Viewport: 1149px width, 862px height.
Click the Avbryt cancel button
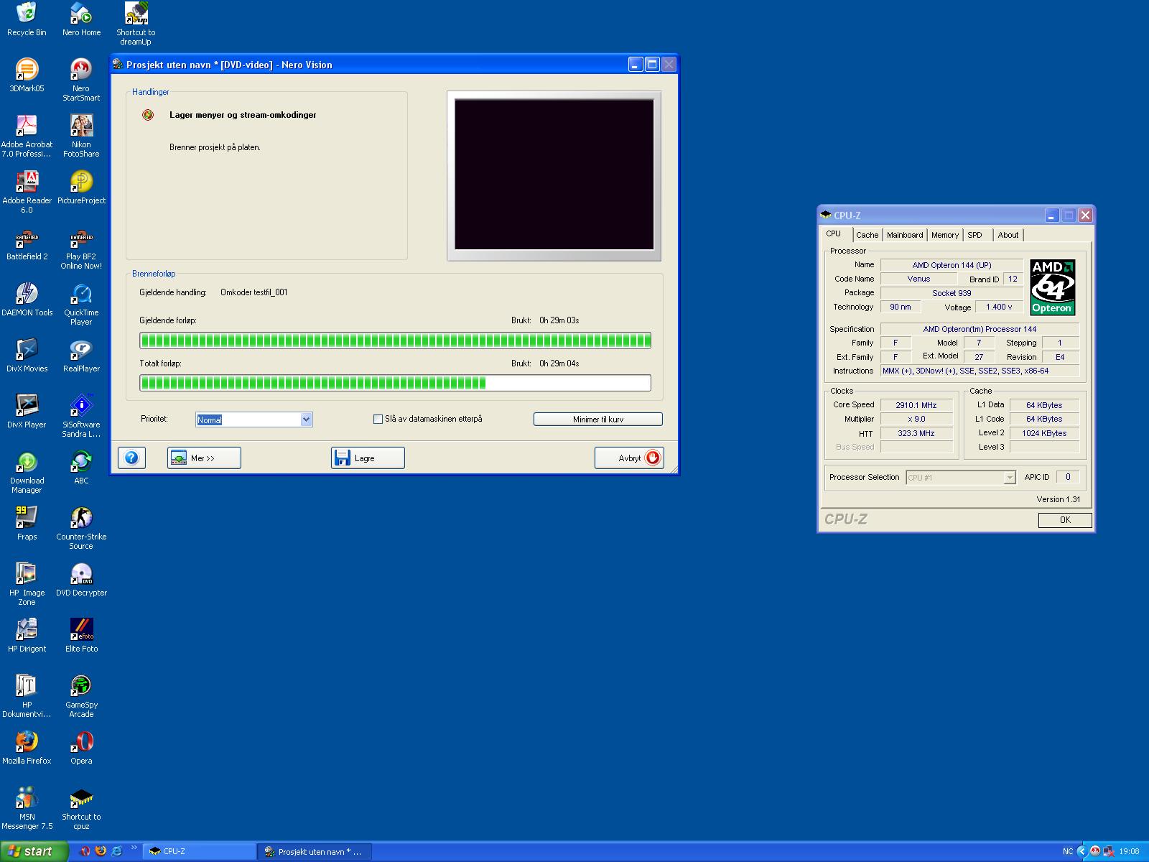pyautogui.click(x=629, y=458)
